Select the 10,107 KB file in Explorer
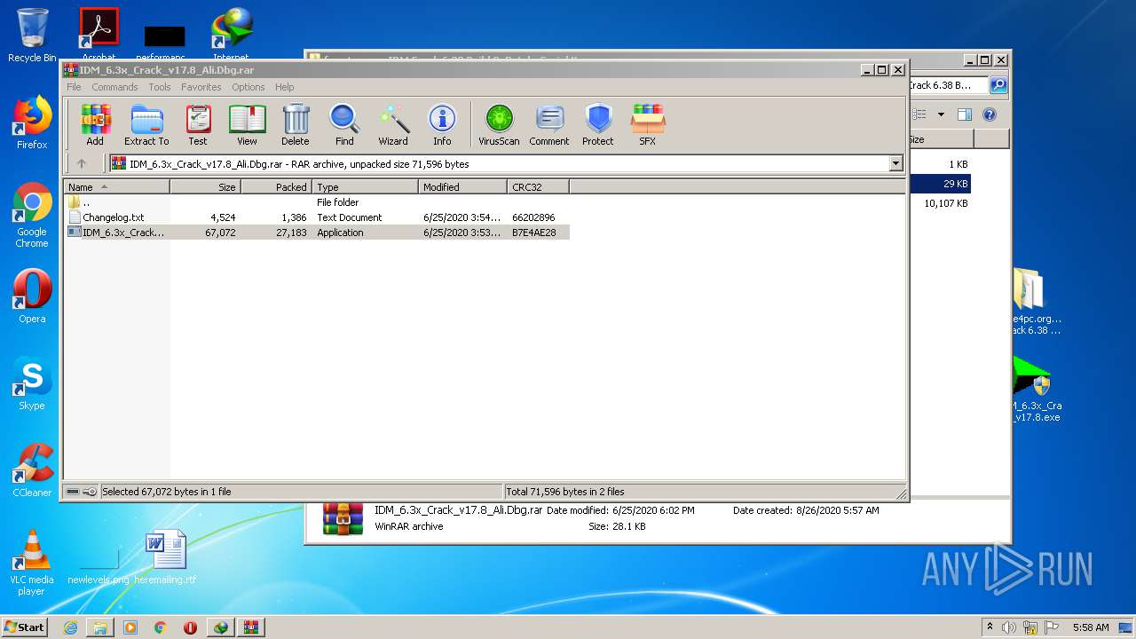Image resolution: width=1136 pixels, height=639 pixels. 946,203
